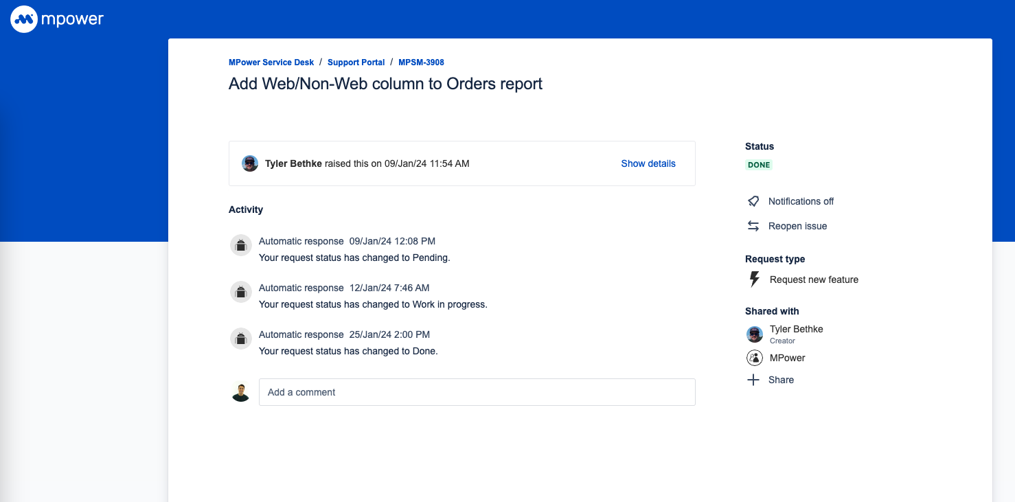Select the Pending status response bot icon
Screen dimensions: 1015x502
241,245
